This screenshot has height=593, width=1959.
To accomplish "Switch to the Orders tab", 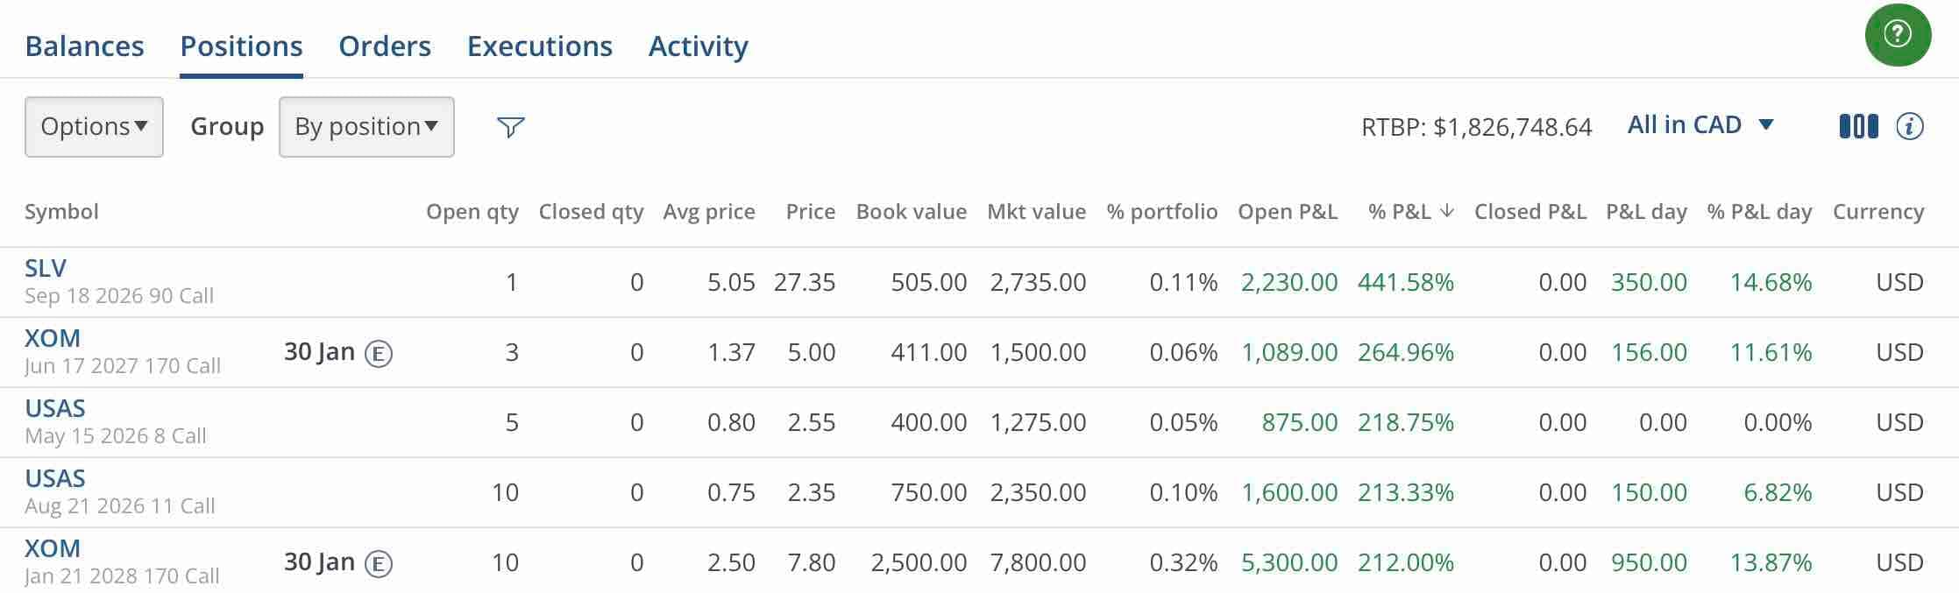I will pos(385,46).
